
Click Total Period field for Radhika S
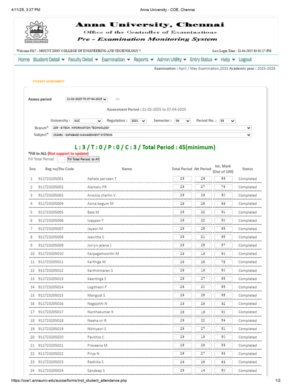pyautogui.click(x=182, y=362)
